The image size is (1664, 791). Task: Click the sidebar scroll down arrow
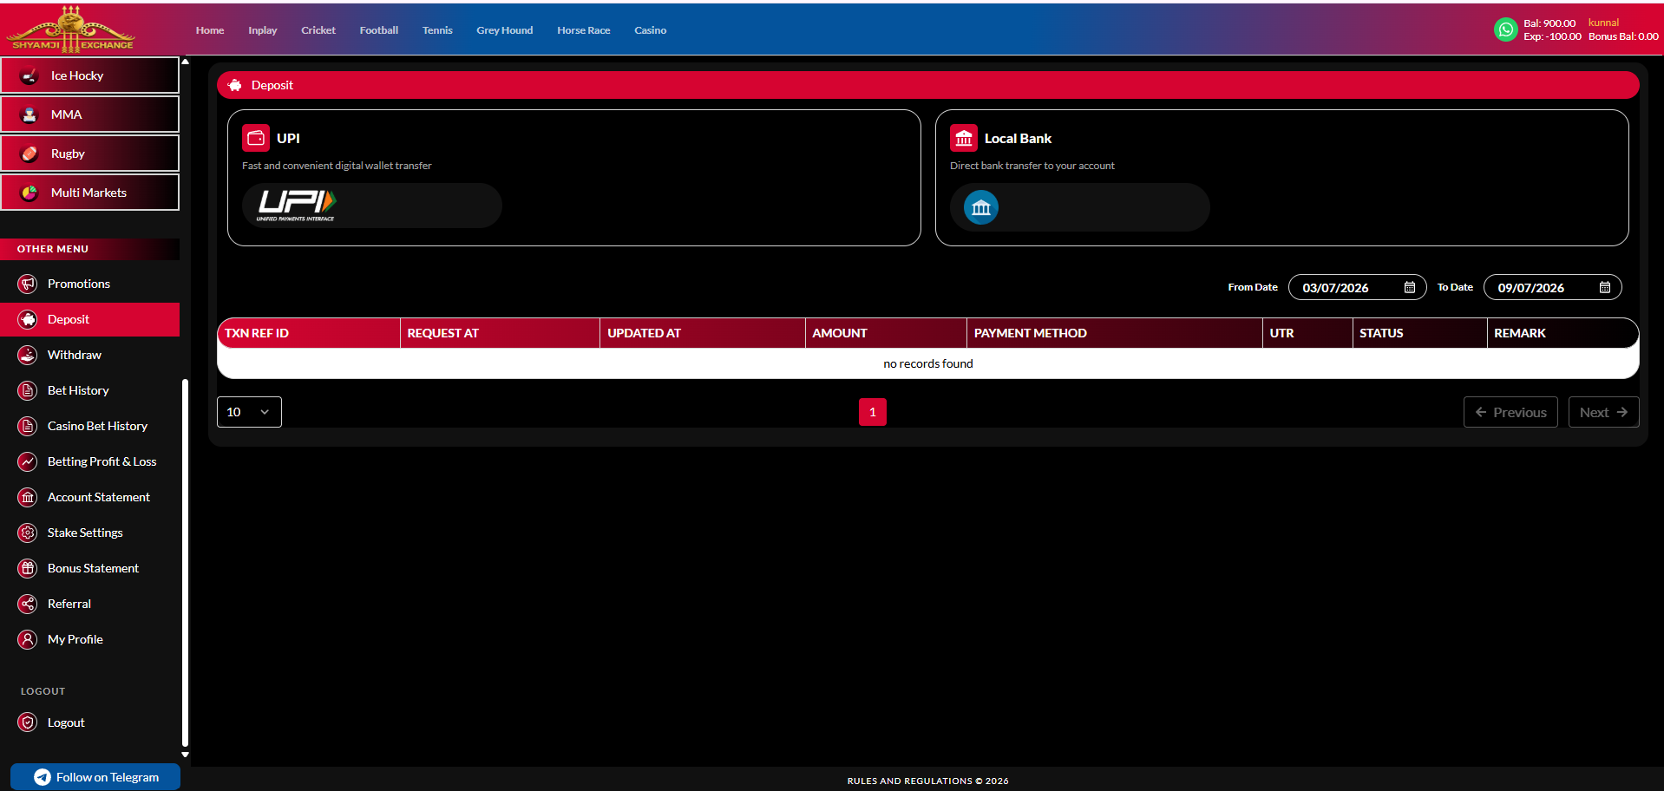185,755
